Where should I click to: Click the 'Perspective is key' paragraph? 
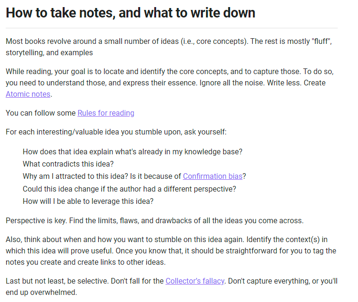click(x=154, y=220)
